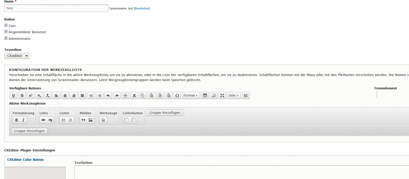Screen dimensions: 409x179
Task: Click into the Name text field
Action: click(x=56, y=8)
